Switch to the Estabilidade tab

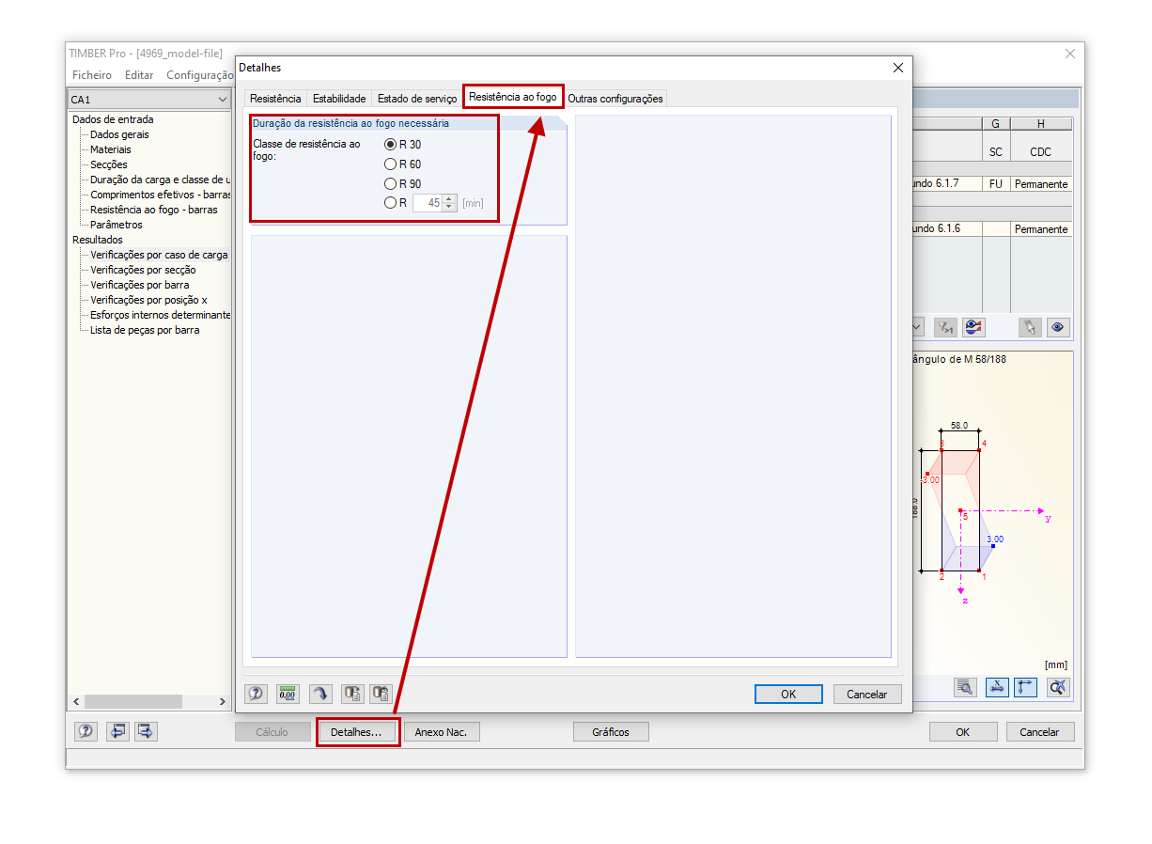339,99
